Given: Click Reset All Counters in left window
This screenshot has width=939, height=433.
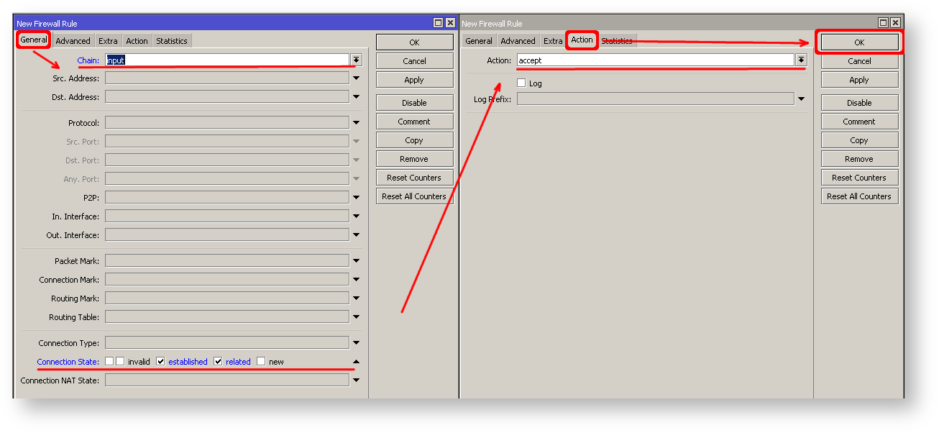Looking at the screenshot, I should pyautogui.click(x=414, y=196).
